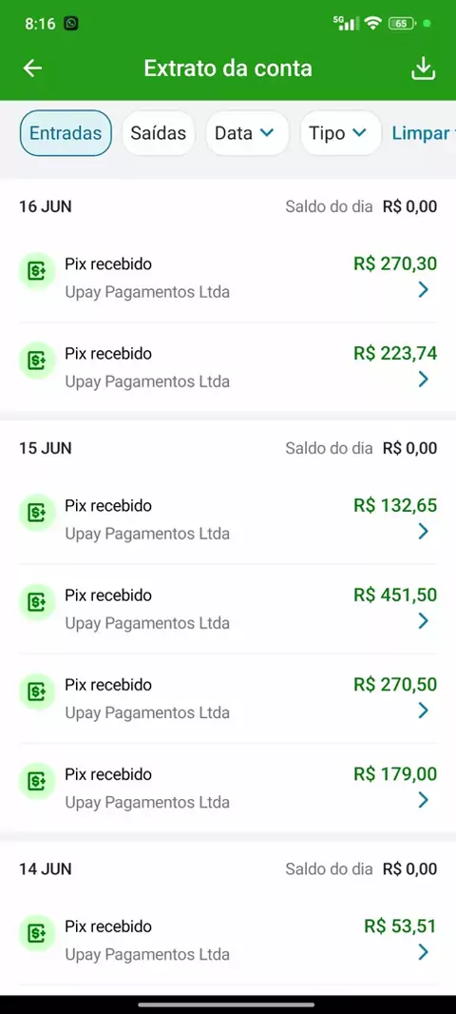Toggle the Saídas filter chip
Image resolution: width=456 pixels, height=1014 pixels.
[x=159, y=133]
